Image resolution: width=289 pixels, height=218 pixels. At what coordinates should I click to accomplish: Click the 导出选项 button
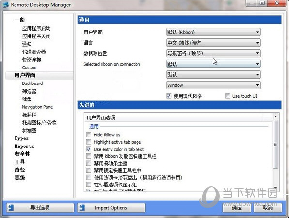(x=40, y=208)
